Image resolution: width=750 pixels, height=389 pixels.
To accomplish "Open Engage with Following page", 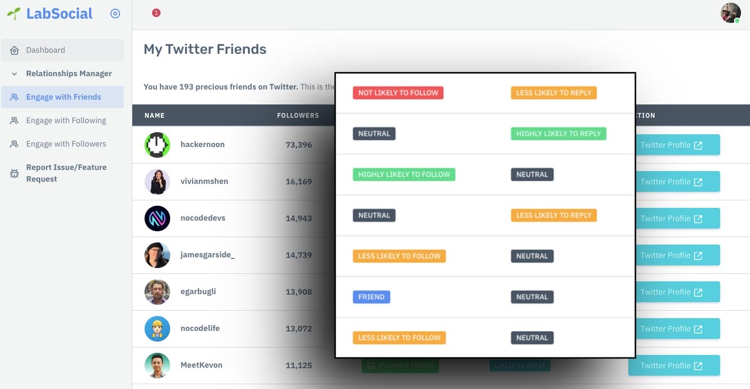I will 66,120.
